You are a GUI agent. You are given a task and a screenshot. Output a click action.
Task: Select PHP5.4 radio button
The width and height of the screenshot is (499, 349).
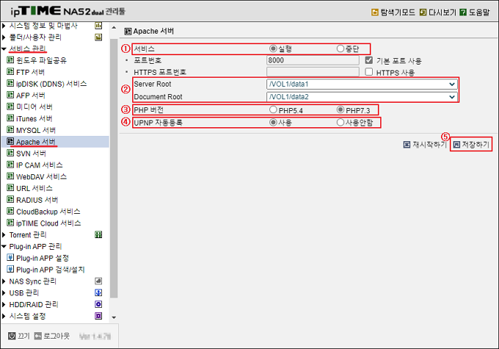pyautogui.click(x=273, y=109)
